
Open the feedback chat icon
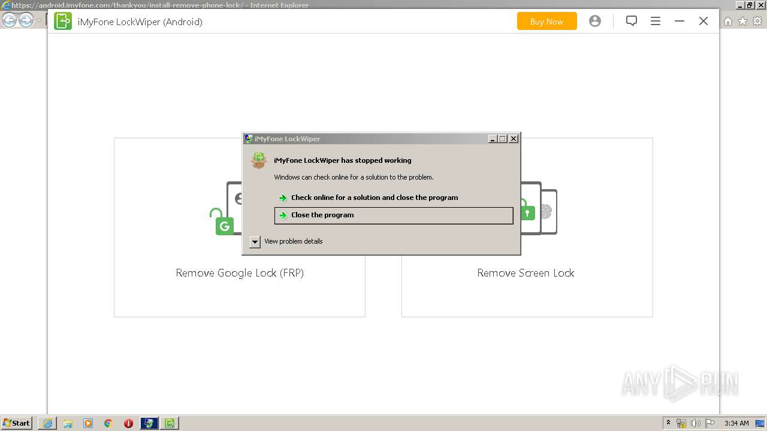(x=631, y=22)
